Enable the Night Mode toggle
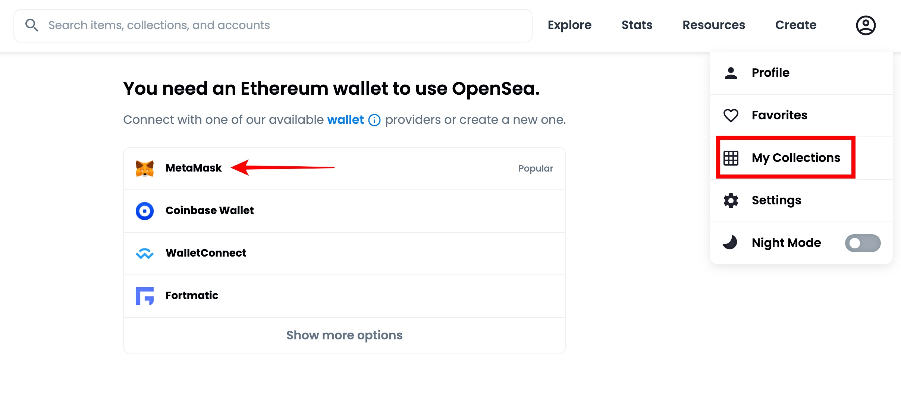Image resolution: width=901 pixels, height=408 pixels. pyautogui.click(x=863, y=243)
